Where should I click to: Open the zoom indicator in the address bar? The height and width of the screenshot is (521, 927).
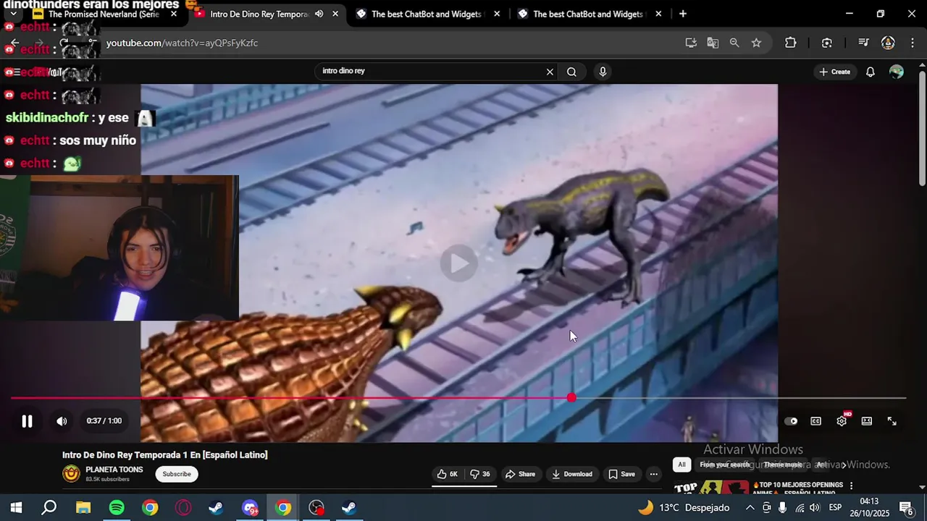(x=734, y=43)
